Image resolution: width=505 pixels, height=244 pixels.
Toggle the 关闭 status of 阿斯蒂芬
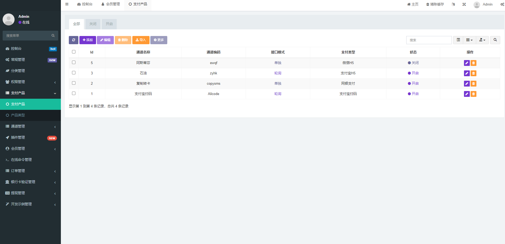pyautogui.click(x=413, y=63)
